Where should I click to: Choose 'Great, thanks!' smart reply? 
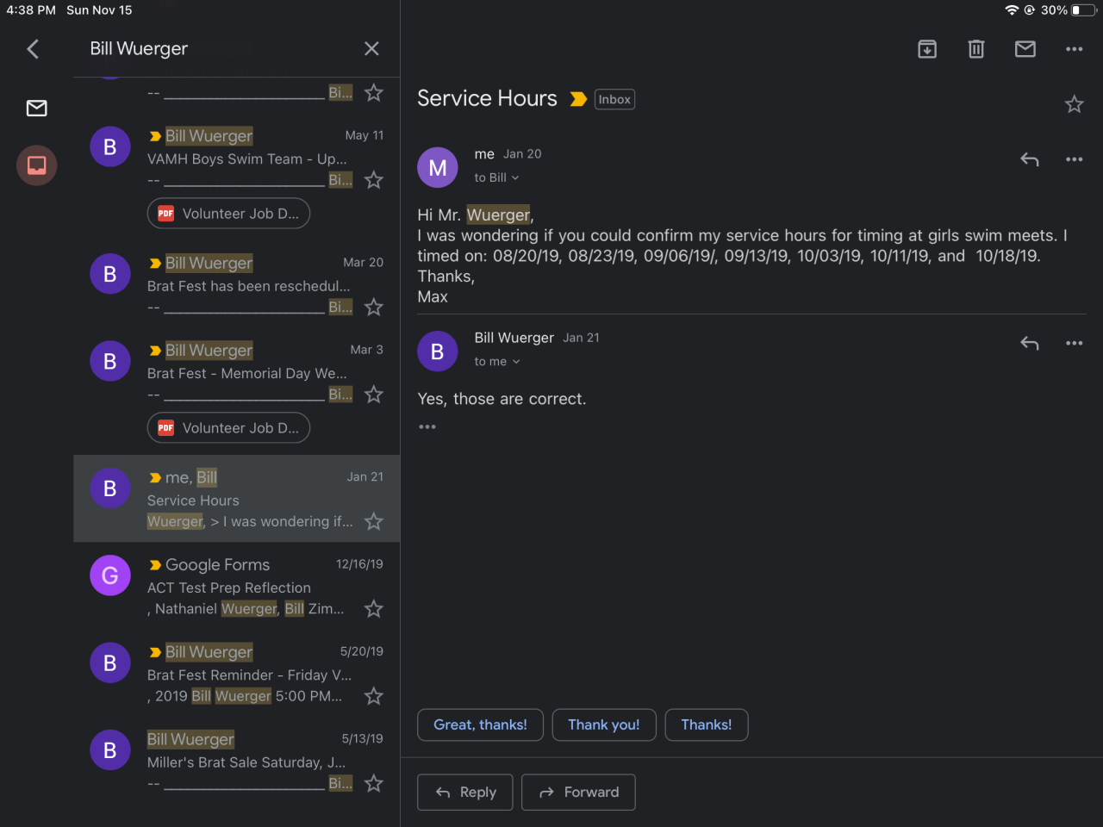pyautogui.click(x=480, y=725)
